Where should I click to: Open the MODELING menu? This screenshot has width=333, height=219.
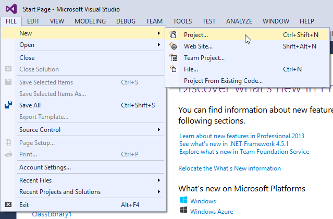(90, 21)
